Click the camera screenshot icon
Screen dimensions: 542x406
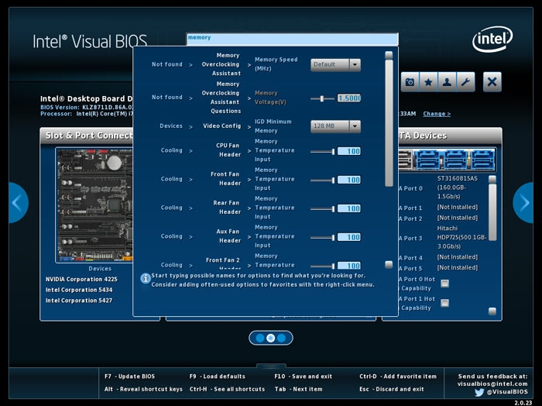[x=410, y=82]
